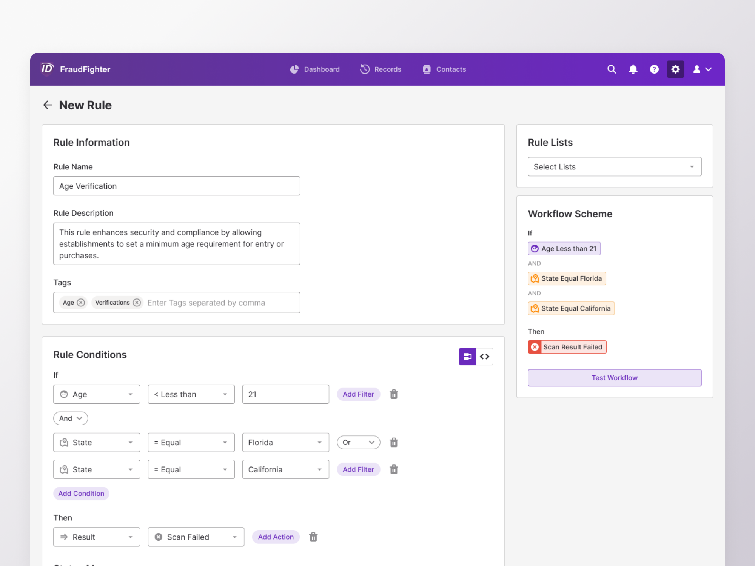Open the Records tab
The height and width of the screenshot is (566, 755).
pyautogui.click(x=381, y=69)
